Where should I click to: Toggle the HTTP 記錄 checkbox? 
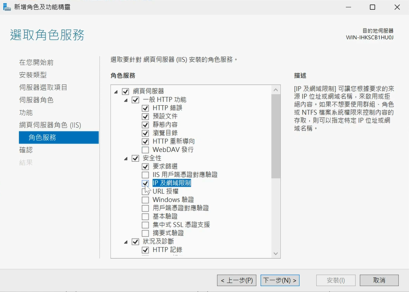click(x=145, y=250)
